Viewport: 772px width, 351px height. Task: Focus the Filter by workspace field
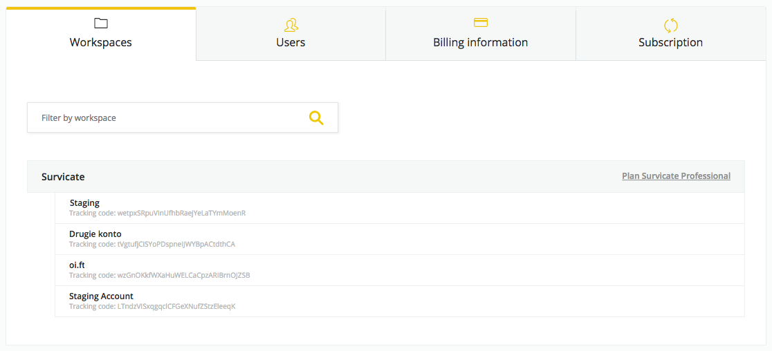click(183, 117)
